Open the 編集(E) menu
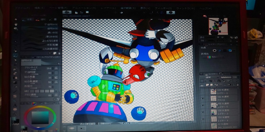The width and height of the screenshot is (265, 132). pyautogui.click(x=39, y=8)
